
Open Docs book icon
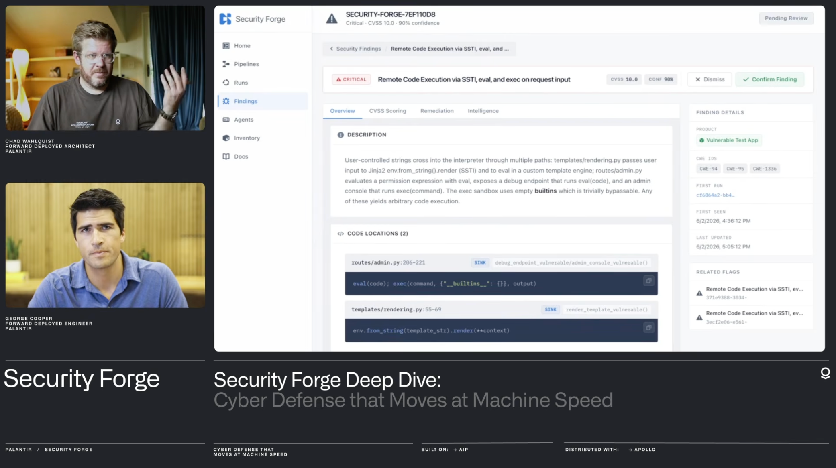click(x=226, y=157)
